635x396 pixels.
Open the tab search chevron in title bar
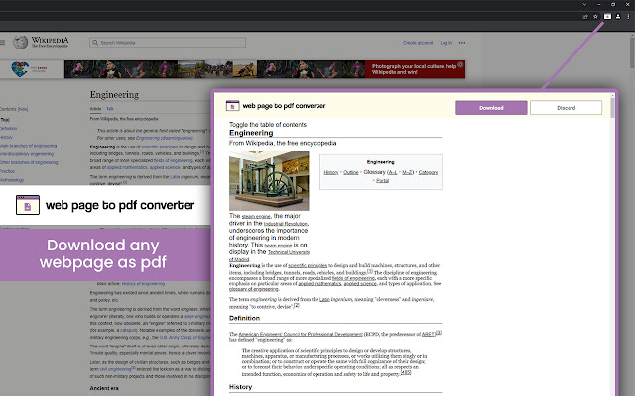click(x=584, y=4)
